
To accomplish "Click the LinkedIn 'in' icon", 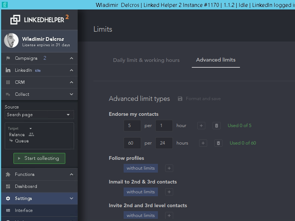I will (8, 70).
